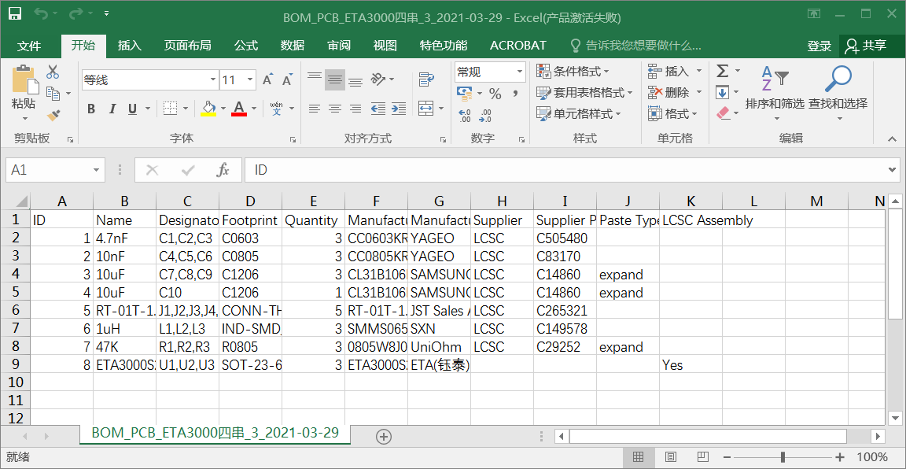Click the increase indent icon
906x469 pixels.
pyautogui.click(x=398, y=108)
